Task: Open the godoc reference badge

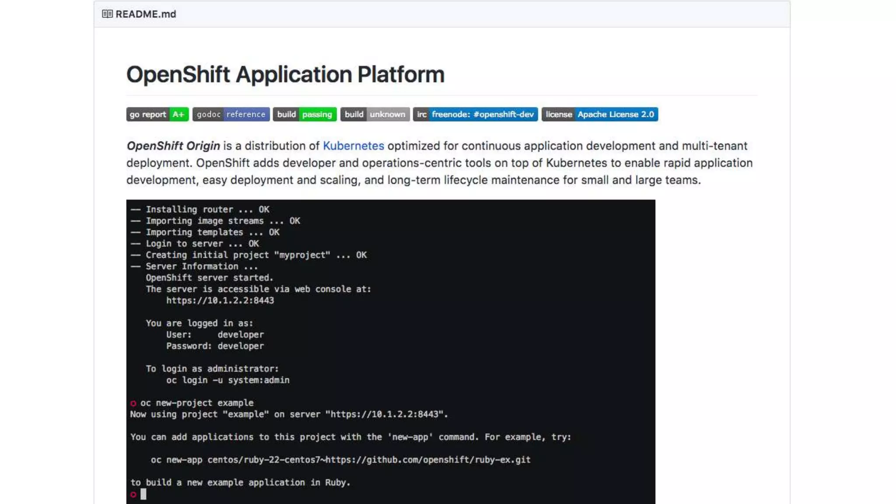Action: pos(231,114)
